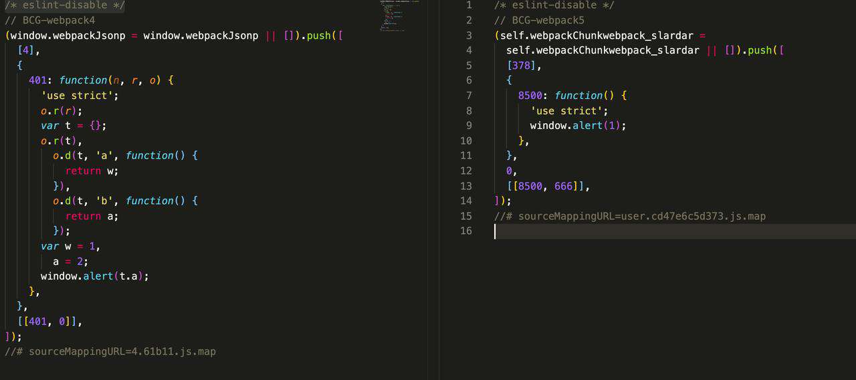
Task: Place cursor on the 'a = 2;' line
Action: point(71,262)
